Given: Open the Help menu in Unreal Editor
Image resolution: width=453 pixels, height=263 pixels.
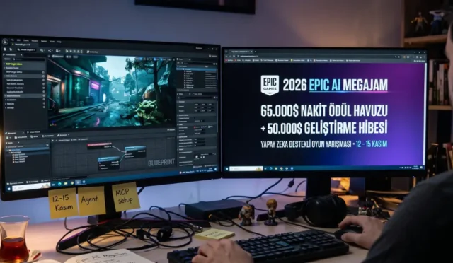Looking at the screenshot, I should (59, 42).
